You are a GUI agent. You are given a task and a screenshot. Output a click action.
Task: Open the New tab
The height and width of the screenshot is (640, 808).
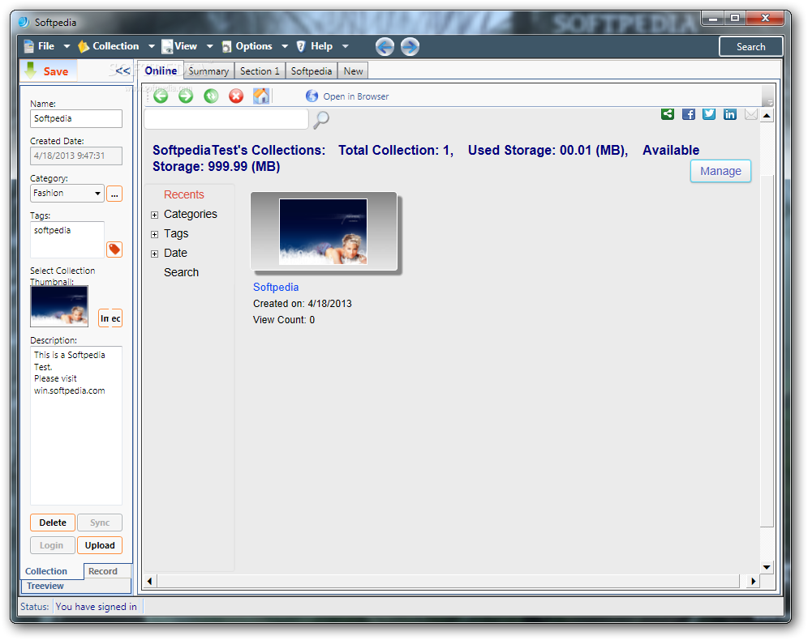[x=353, y=71]
